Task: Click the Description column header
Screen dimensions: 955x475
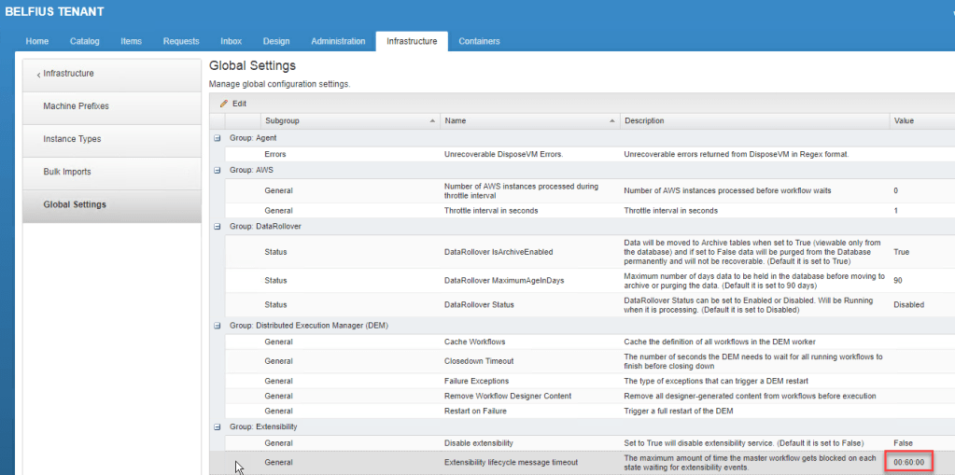Action: point(644,121)
